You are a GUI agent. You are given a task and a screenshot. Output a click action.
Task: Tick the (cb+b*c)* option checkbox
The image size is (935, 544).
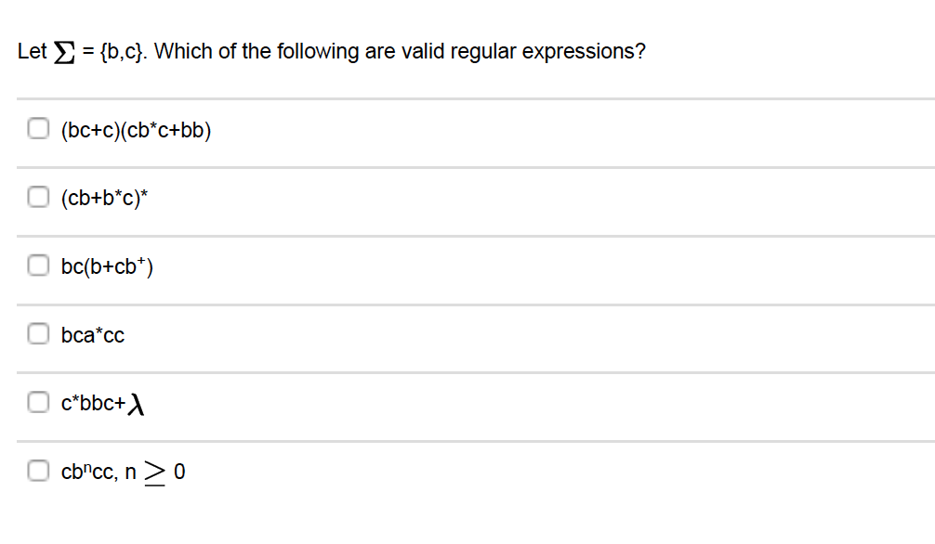pos(38,197)
